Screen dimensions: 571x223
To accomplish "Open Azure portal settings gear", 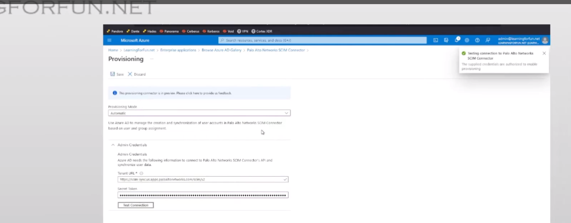I will pos(467,40).
